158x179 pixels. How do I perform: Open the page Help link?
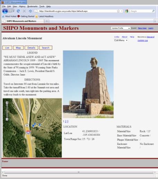point(132,37)
